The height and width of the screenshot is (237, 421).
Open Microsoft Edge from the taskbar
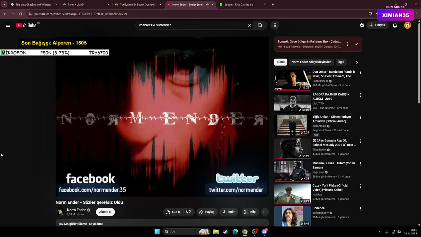click(235, 232)
